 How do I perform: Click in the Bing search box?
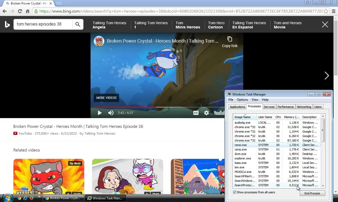[43, 24]
